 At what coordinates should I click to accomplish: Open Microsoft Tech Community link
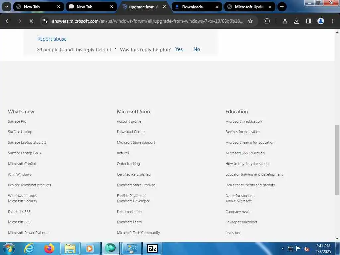click(x=138, y=233)
